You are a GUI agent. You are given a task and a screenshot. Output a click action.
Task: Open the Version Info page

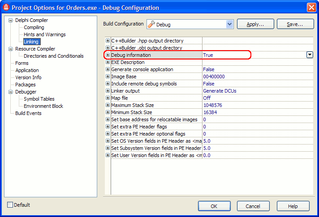[x=28, y=77]
